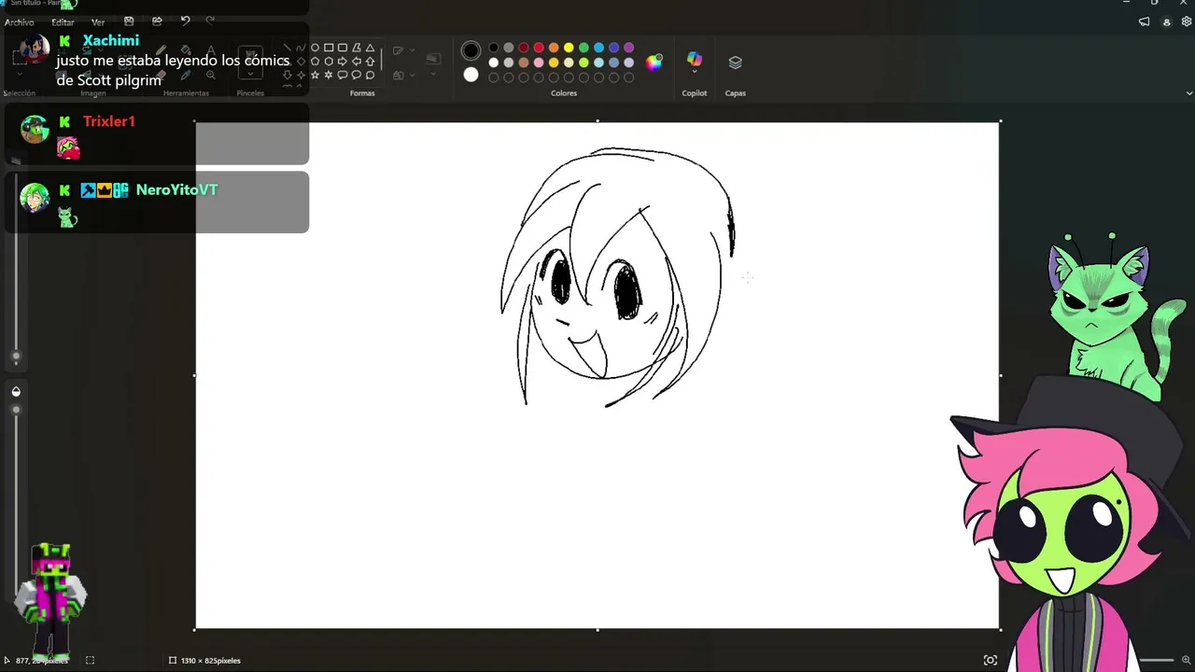The height and width of the screenshot is (672, 1195).
Task: Select the Down arrow shape
Action: click(x=288, y=76)
